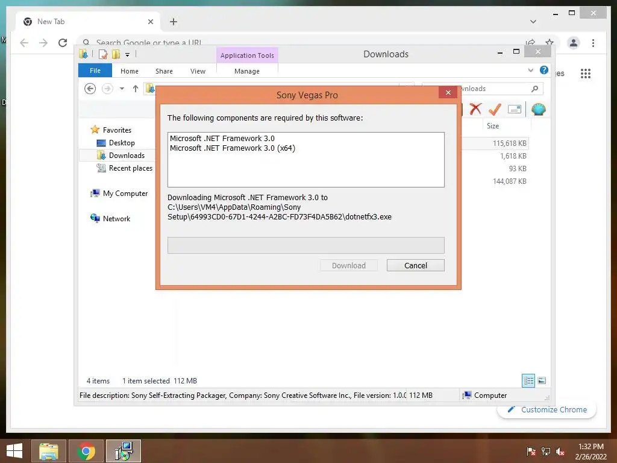The width and height of the screenshot is (617, 463).
Task: Select the file sized 93 KB
Action: [x=518, y=169]
